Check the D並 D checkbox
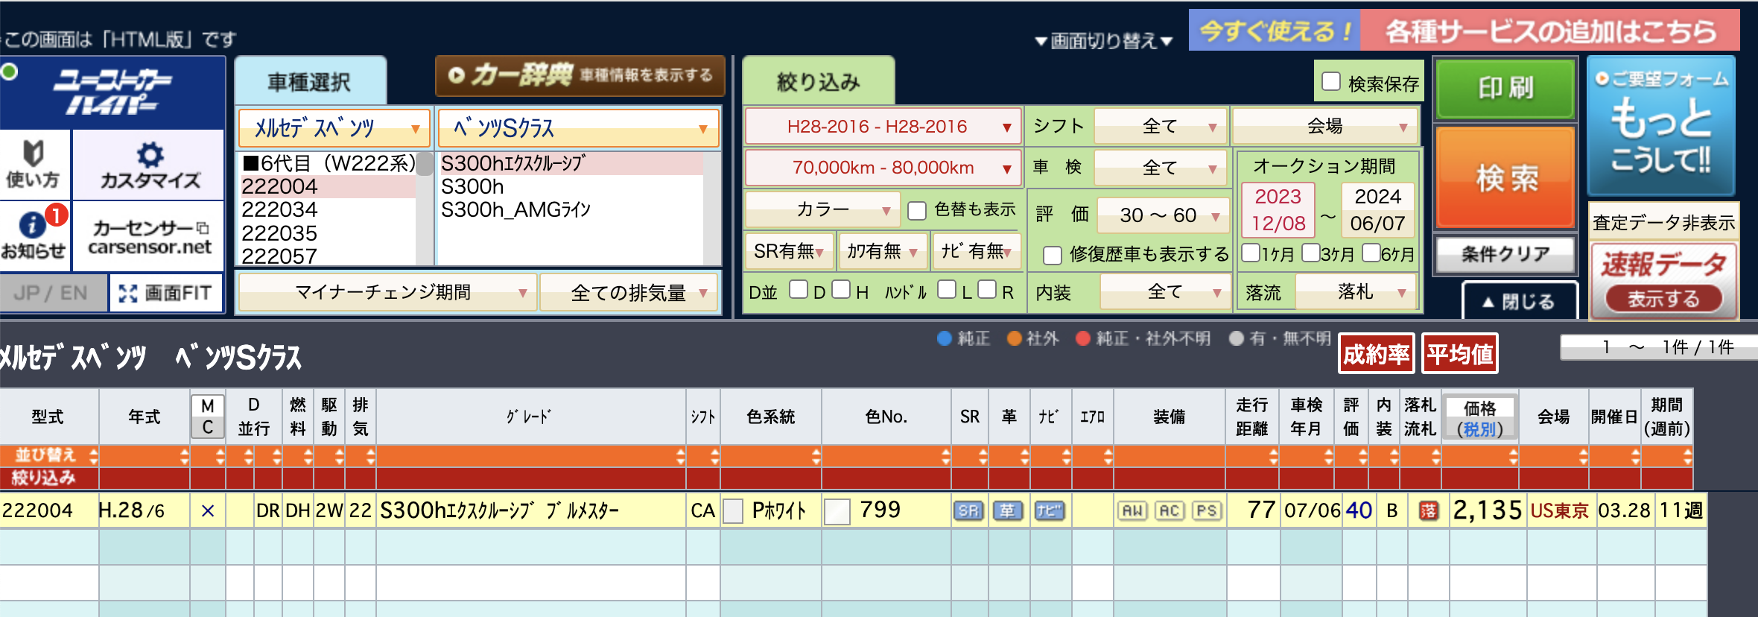This screenshot has width=1758, height=617. [799, 289]
